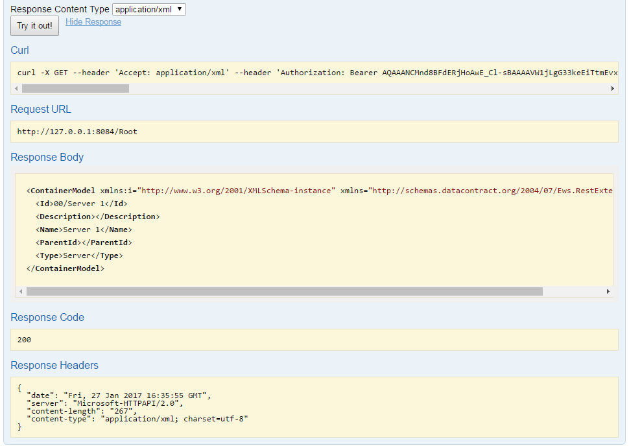Click the Curl box horizontal scrollbar thumb
Viewport: 629px width, 448px height.
pos(75,89)
